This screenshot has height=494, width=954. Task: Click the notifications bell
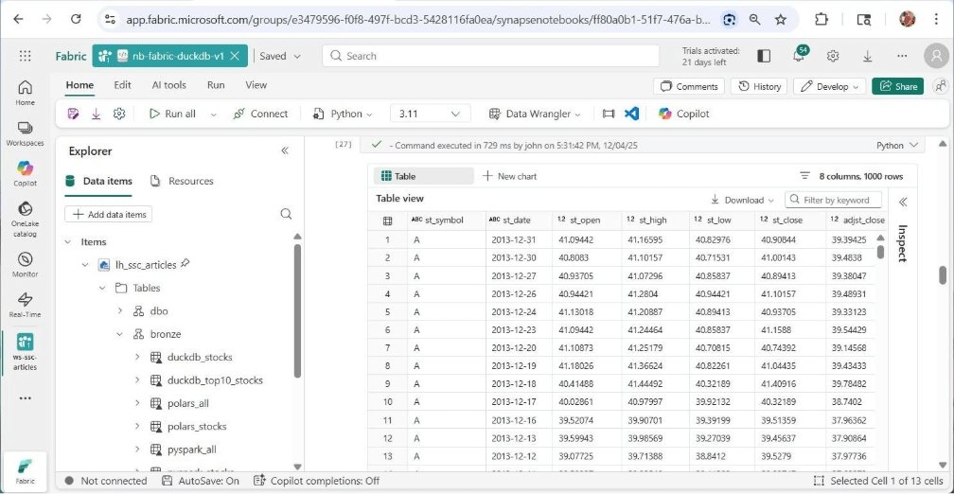tap(800, 55)
